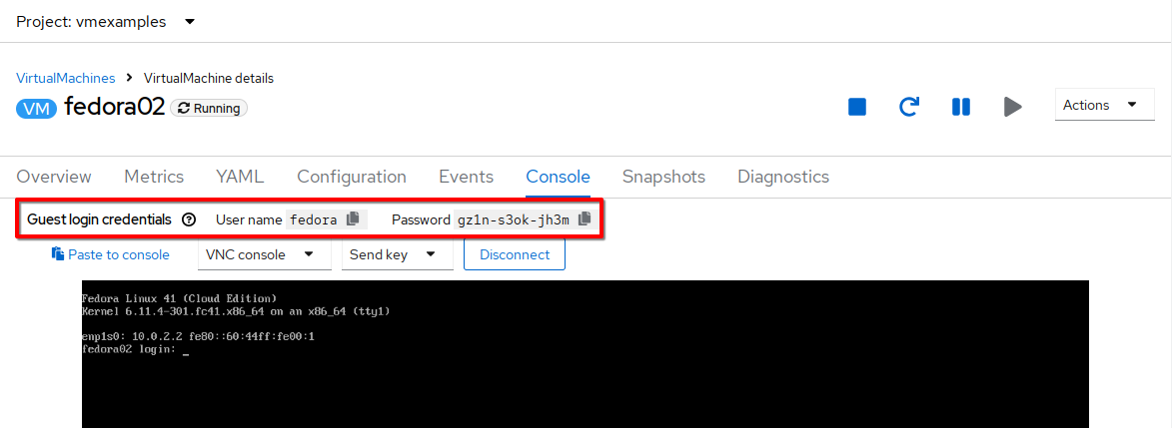
Task: Click the Paste to console link
Action: tap(111, 254)
